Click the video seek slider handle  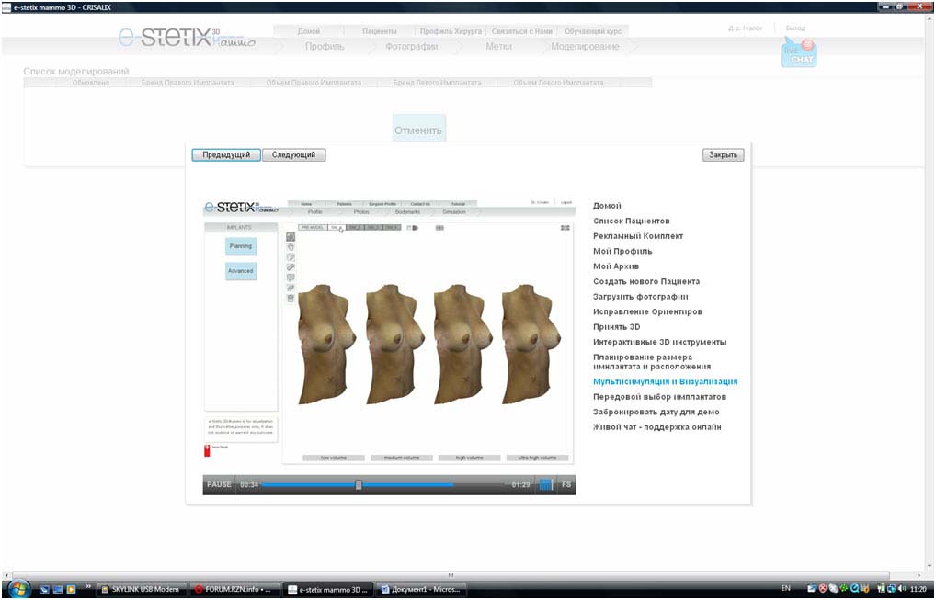click(x=359, y=485)
